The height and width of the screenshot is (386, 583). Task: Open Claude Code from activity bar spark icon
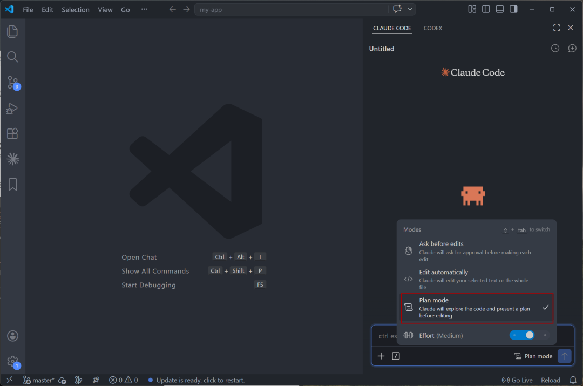12,159
